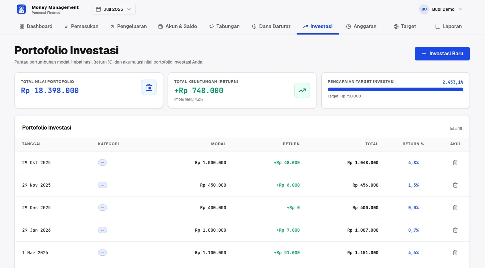Click category badge for 29 Des 2025

(102, 208)
